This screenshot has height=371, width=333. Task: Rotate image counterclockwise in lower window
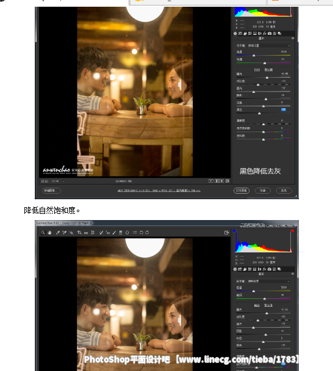tap(141, 233)
